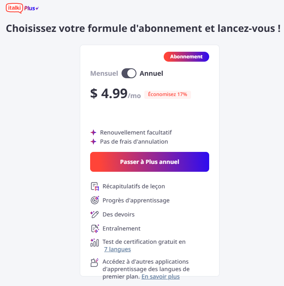Click the homework pencil icon
This screenshot has height=286, width=284.
pos(95,214)
